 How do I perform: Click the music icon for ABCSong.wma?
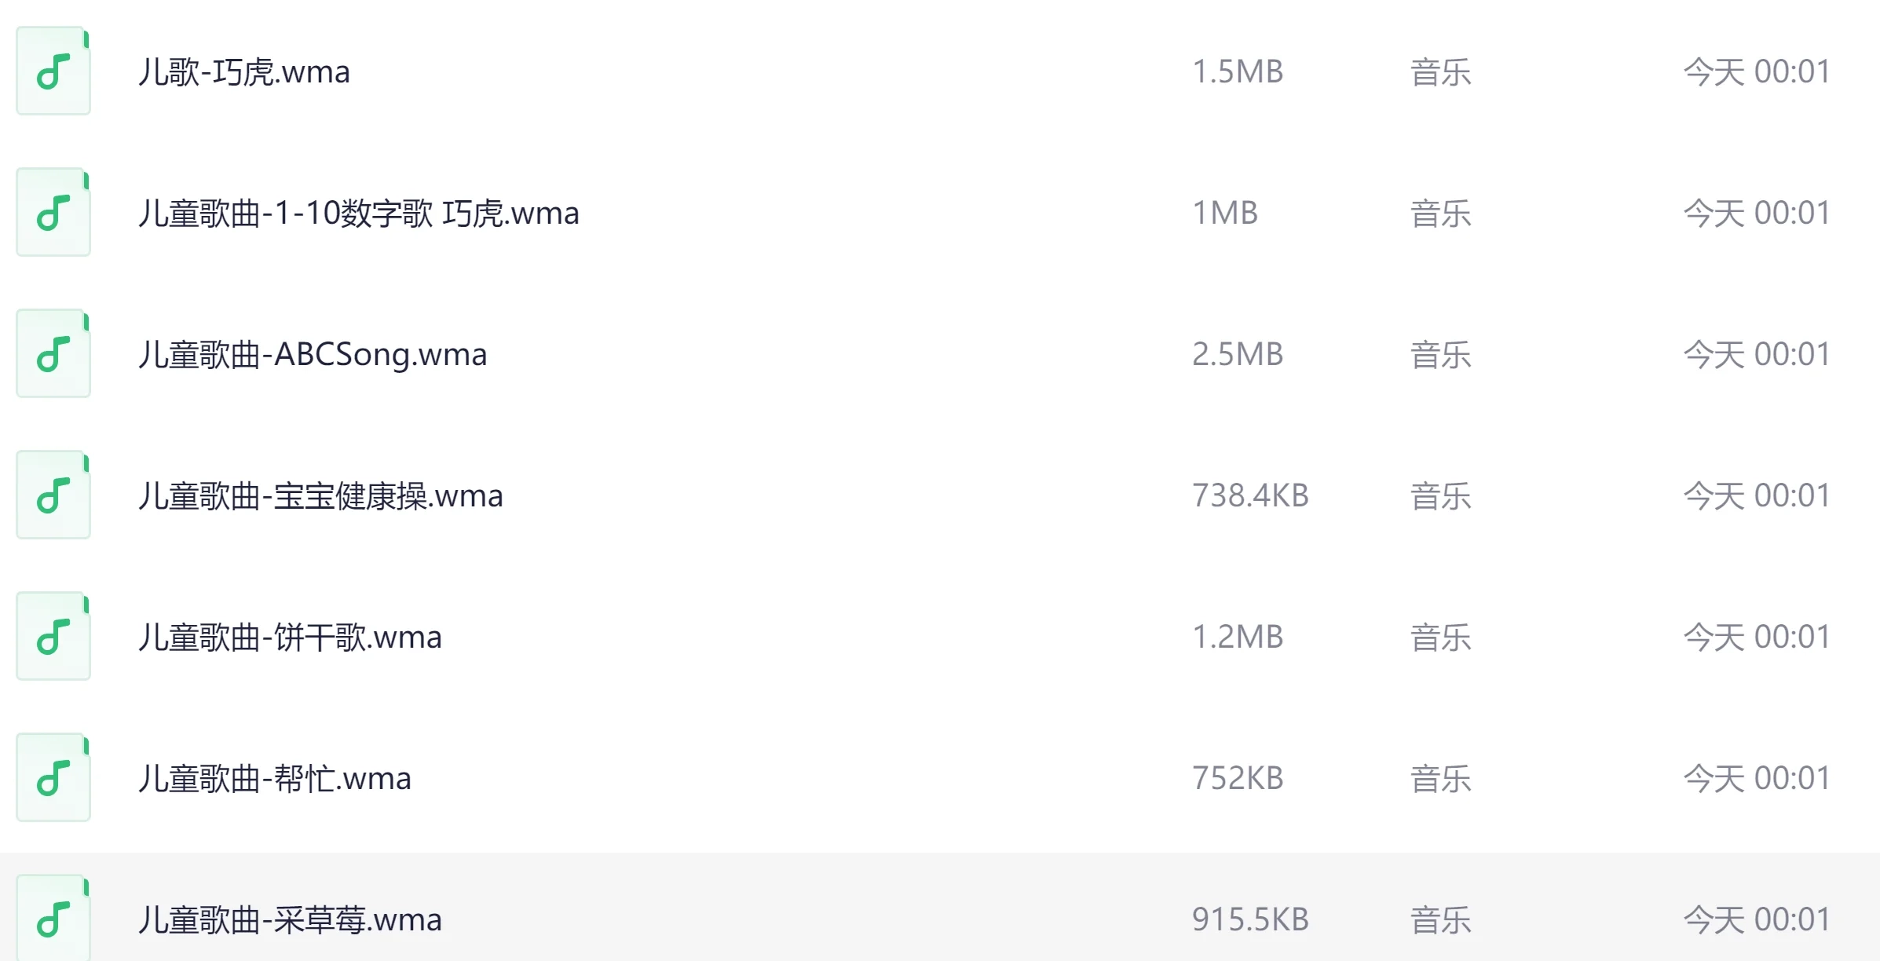point(53,354)
